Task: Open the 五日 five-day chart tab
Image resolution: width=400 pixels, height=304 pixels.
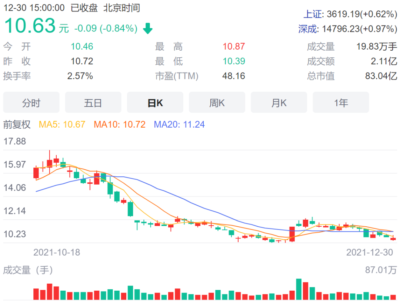Action: (x=93, y=102)
